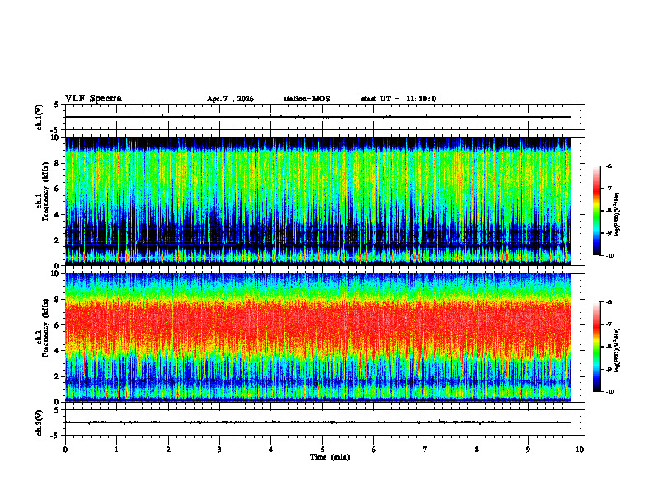Click time axis tick label "8"
This screenshot has width=653, height=504.
477,450
